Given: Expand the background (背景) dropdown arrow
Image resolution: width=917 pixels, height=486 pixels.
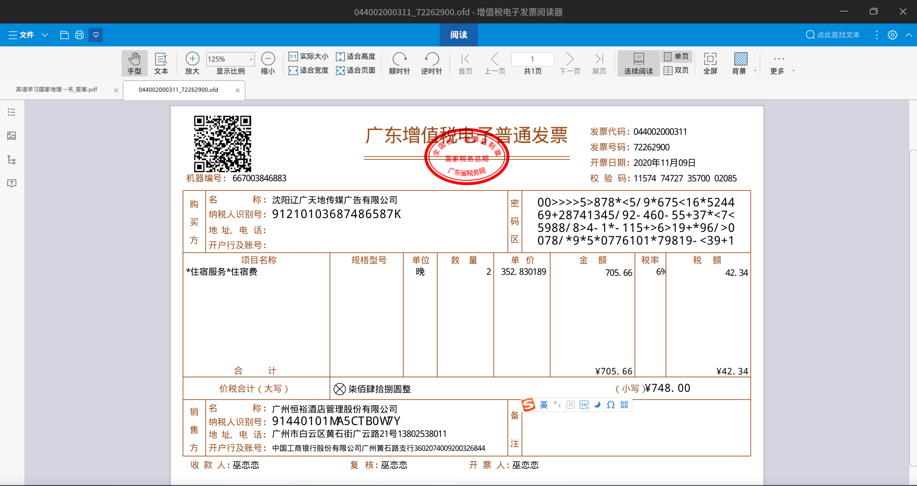Looking at the screenshot, I should pyautogui.click(x=755, y=71).
